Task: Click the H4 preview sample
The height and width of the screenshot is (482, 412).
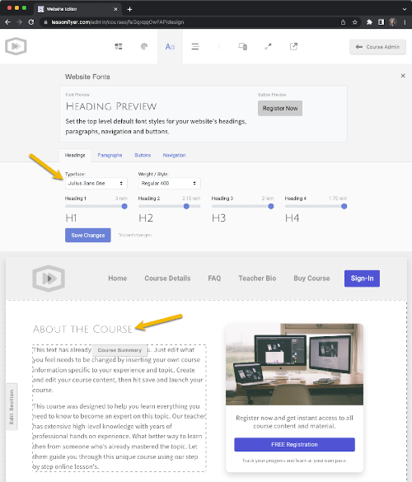Action: (292, 218)
